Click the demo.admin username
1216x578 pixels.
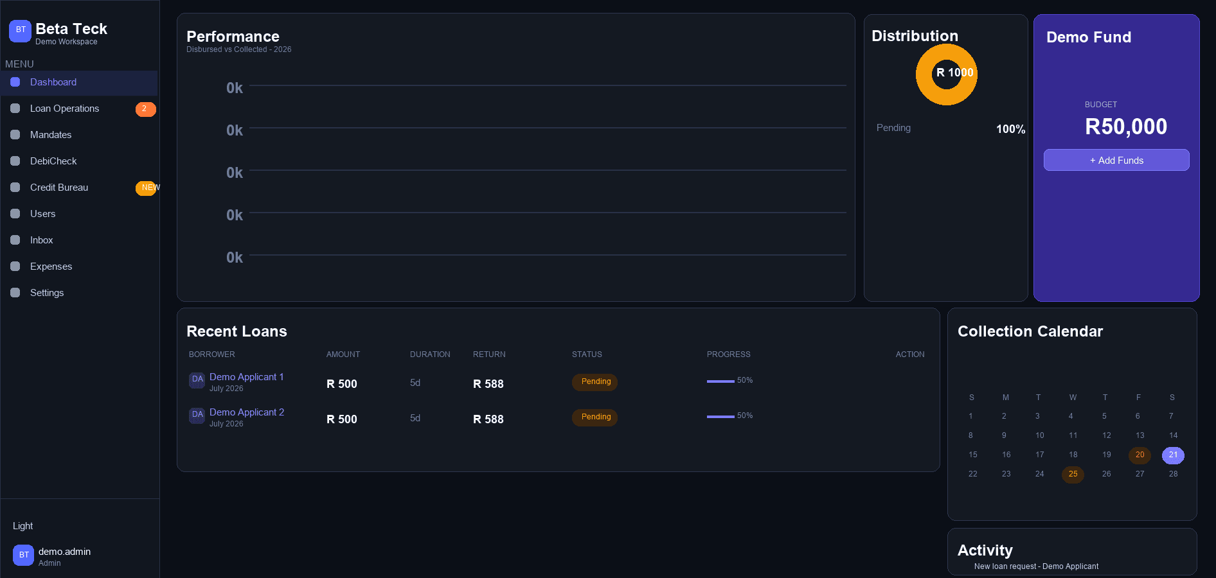click(64, 552)
